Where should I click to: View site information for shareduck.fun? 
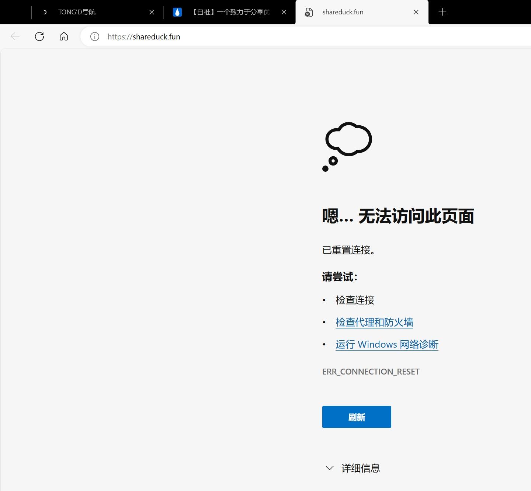(95, 36)
